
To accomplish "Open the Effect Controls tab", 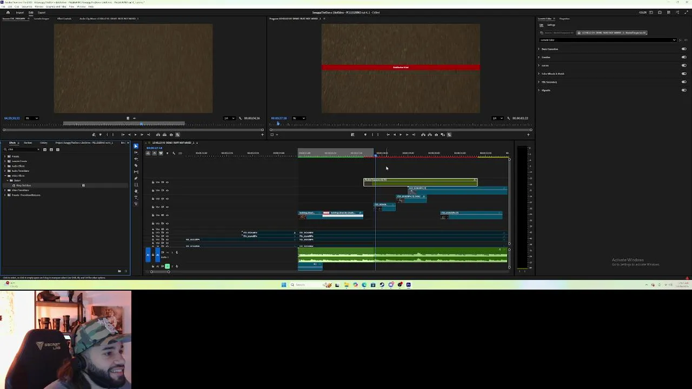I will click(x=64, y=18).
